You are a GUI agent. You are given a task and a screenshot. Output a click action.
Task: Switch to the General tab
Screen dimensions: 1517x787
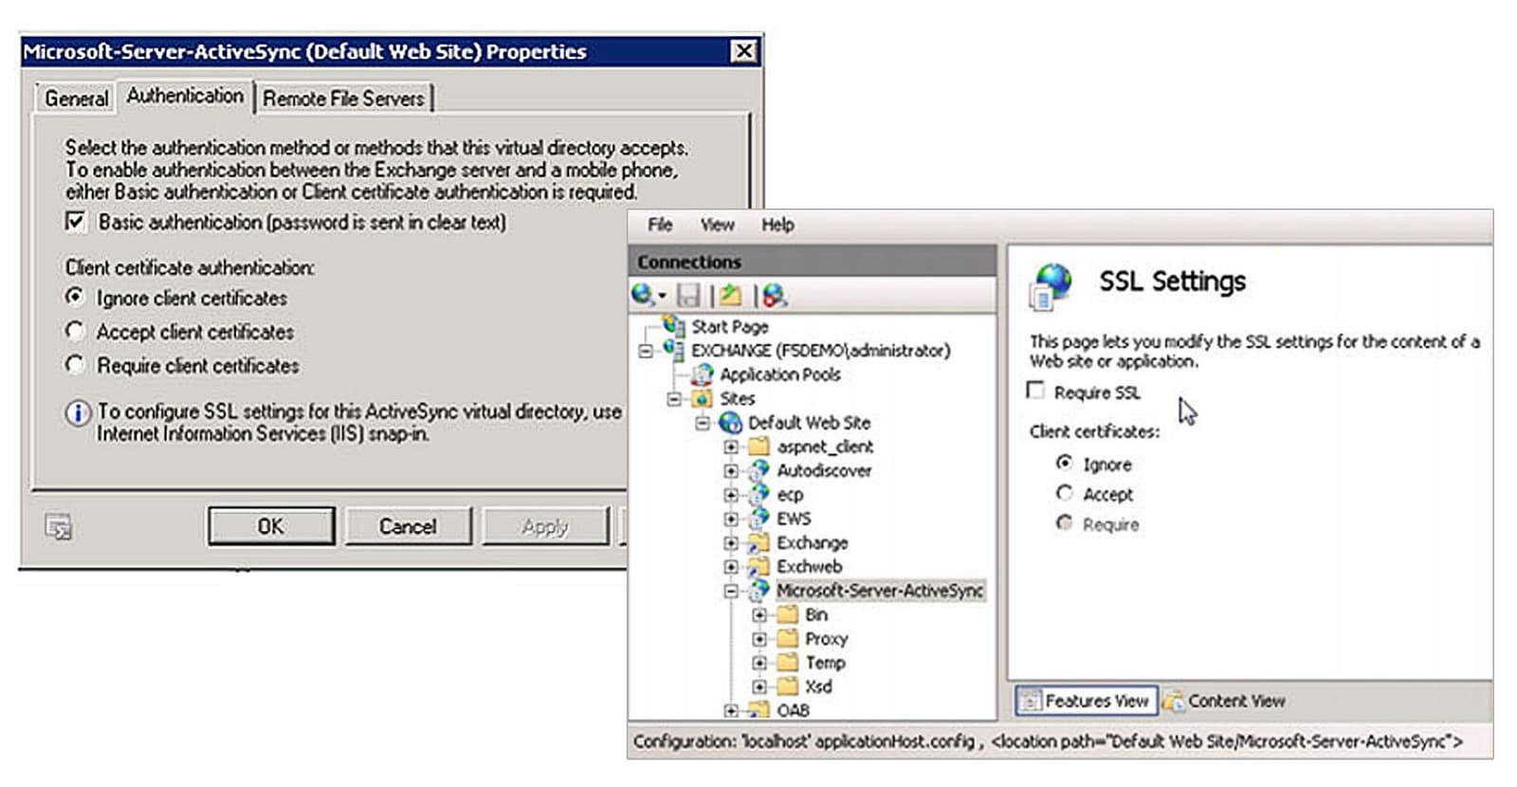coord(77,99)
